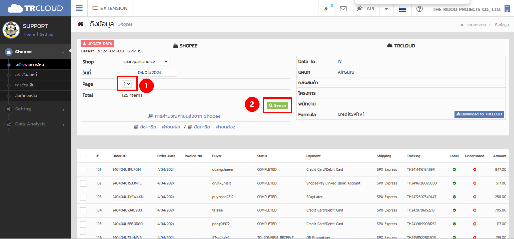This screenshot has height=239, width=514.
Task: Click the Data Analysis chart icon
Action: pos(8,124)
